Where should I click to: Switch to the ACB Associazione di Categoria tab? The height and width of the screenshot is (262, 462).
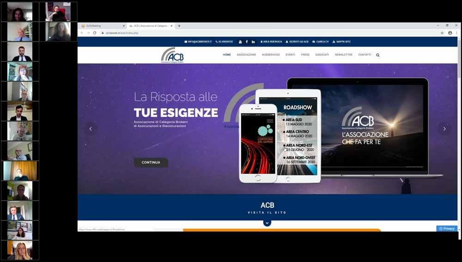151,26
